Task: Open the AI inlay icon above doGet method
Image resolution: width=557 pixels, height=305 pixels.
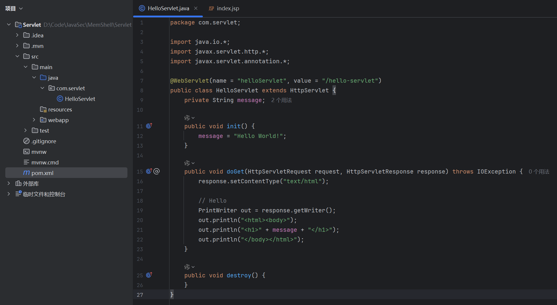Action: coord(187,163)
